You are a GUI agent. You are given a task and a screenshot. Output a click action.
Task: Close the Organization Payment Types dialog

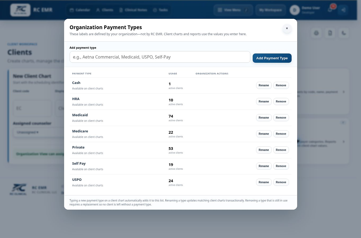287,28
